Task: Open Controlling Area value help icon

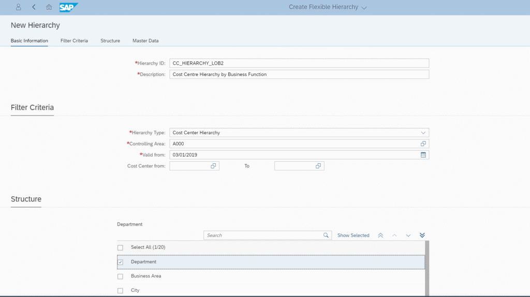Action: click(423, 144)
